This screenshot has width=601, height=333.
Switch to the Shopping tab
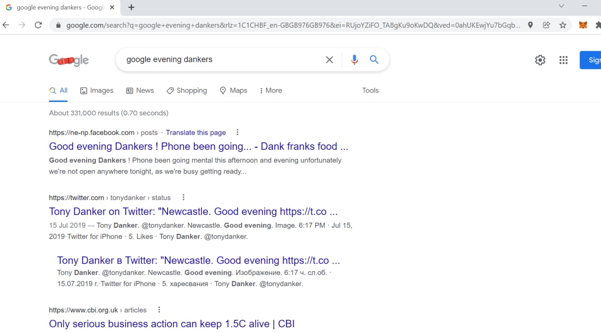[187, 91]
